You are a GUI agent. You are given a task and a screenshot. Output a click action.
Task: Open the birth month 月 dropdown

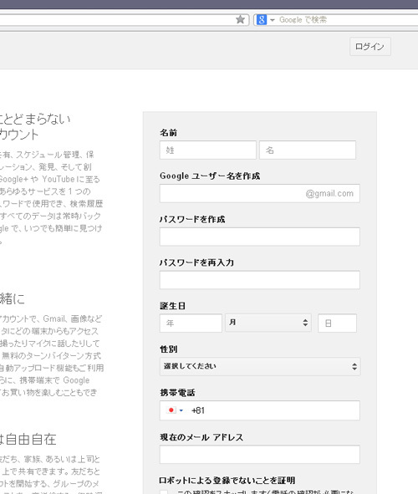click(268, 323)
